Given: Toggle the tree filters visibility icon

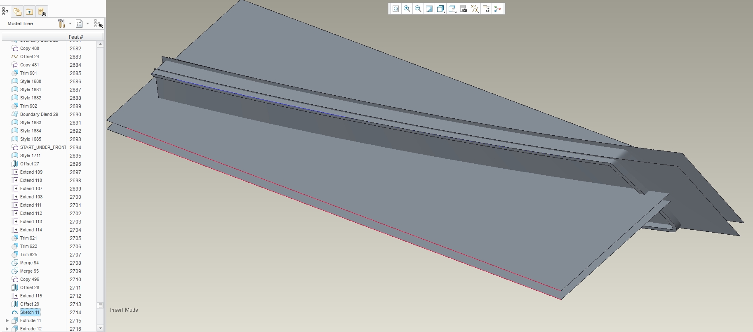Looking at the screenshot, I should tap(98, 24).
